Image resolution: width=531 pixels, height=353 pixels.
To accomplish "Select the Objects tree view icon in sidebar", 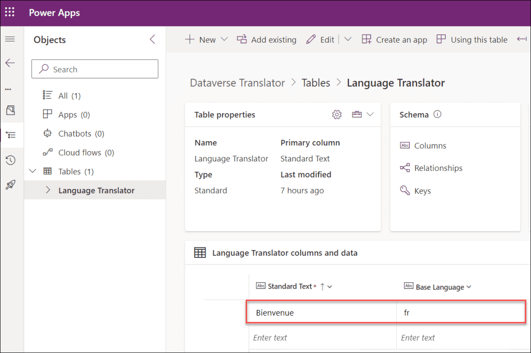I will (11, 135).
